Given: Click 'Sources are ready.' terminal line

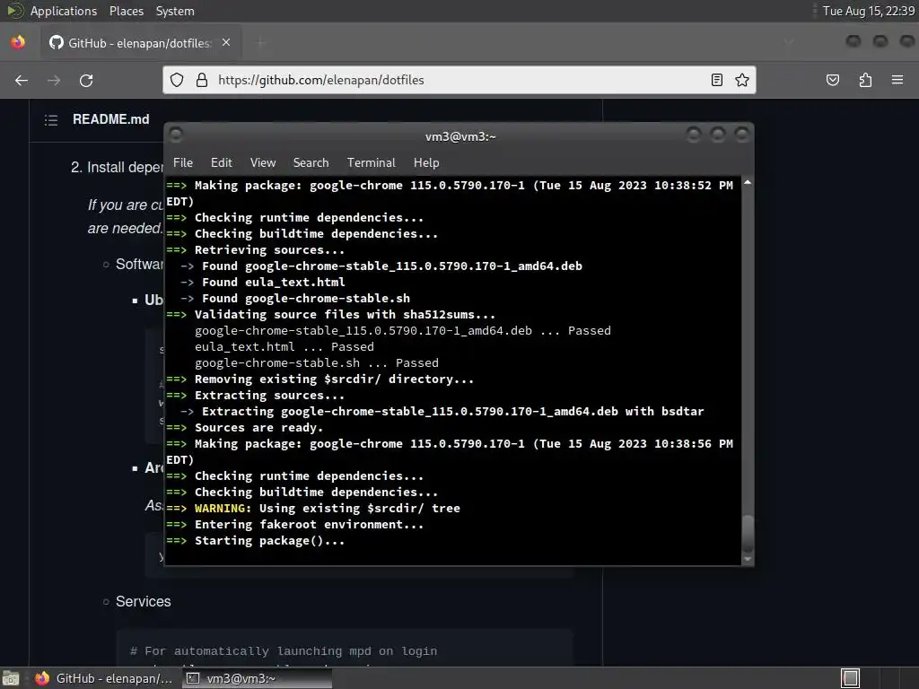Looking at the screenshot, I should (258, 428).
